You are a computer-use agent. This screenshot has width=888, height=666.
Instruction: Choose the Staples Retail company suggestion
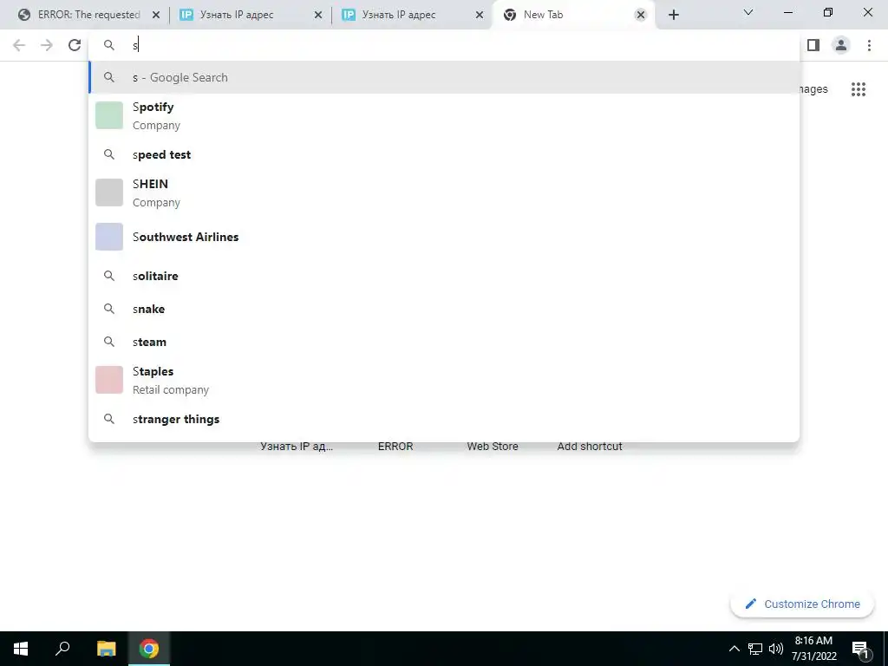(444, 380)
